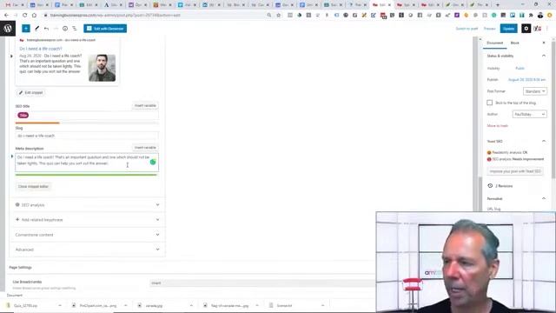Click Move to trash link

click(498, 125)
